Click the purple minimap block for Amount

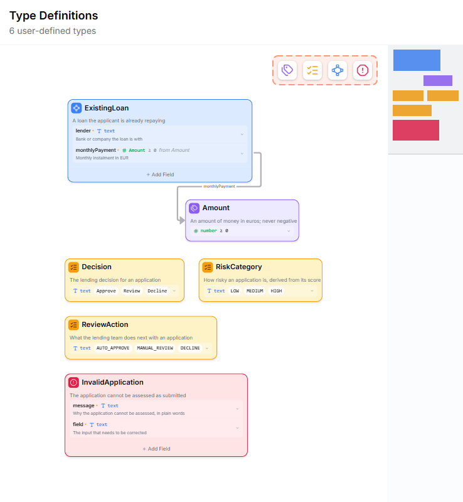(438, 81)
